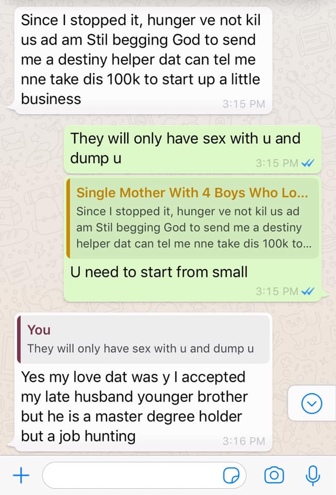Select the "Yes my love dat was" message

[143, 383]
